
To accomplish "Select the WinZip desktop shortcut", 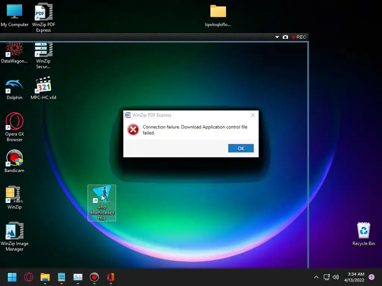I will coord(15,197).
